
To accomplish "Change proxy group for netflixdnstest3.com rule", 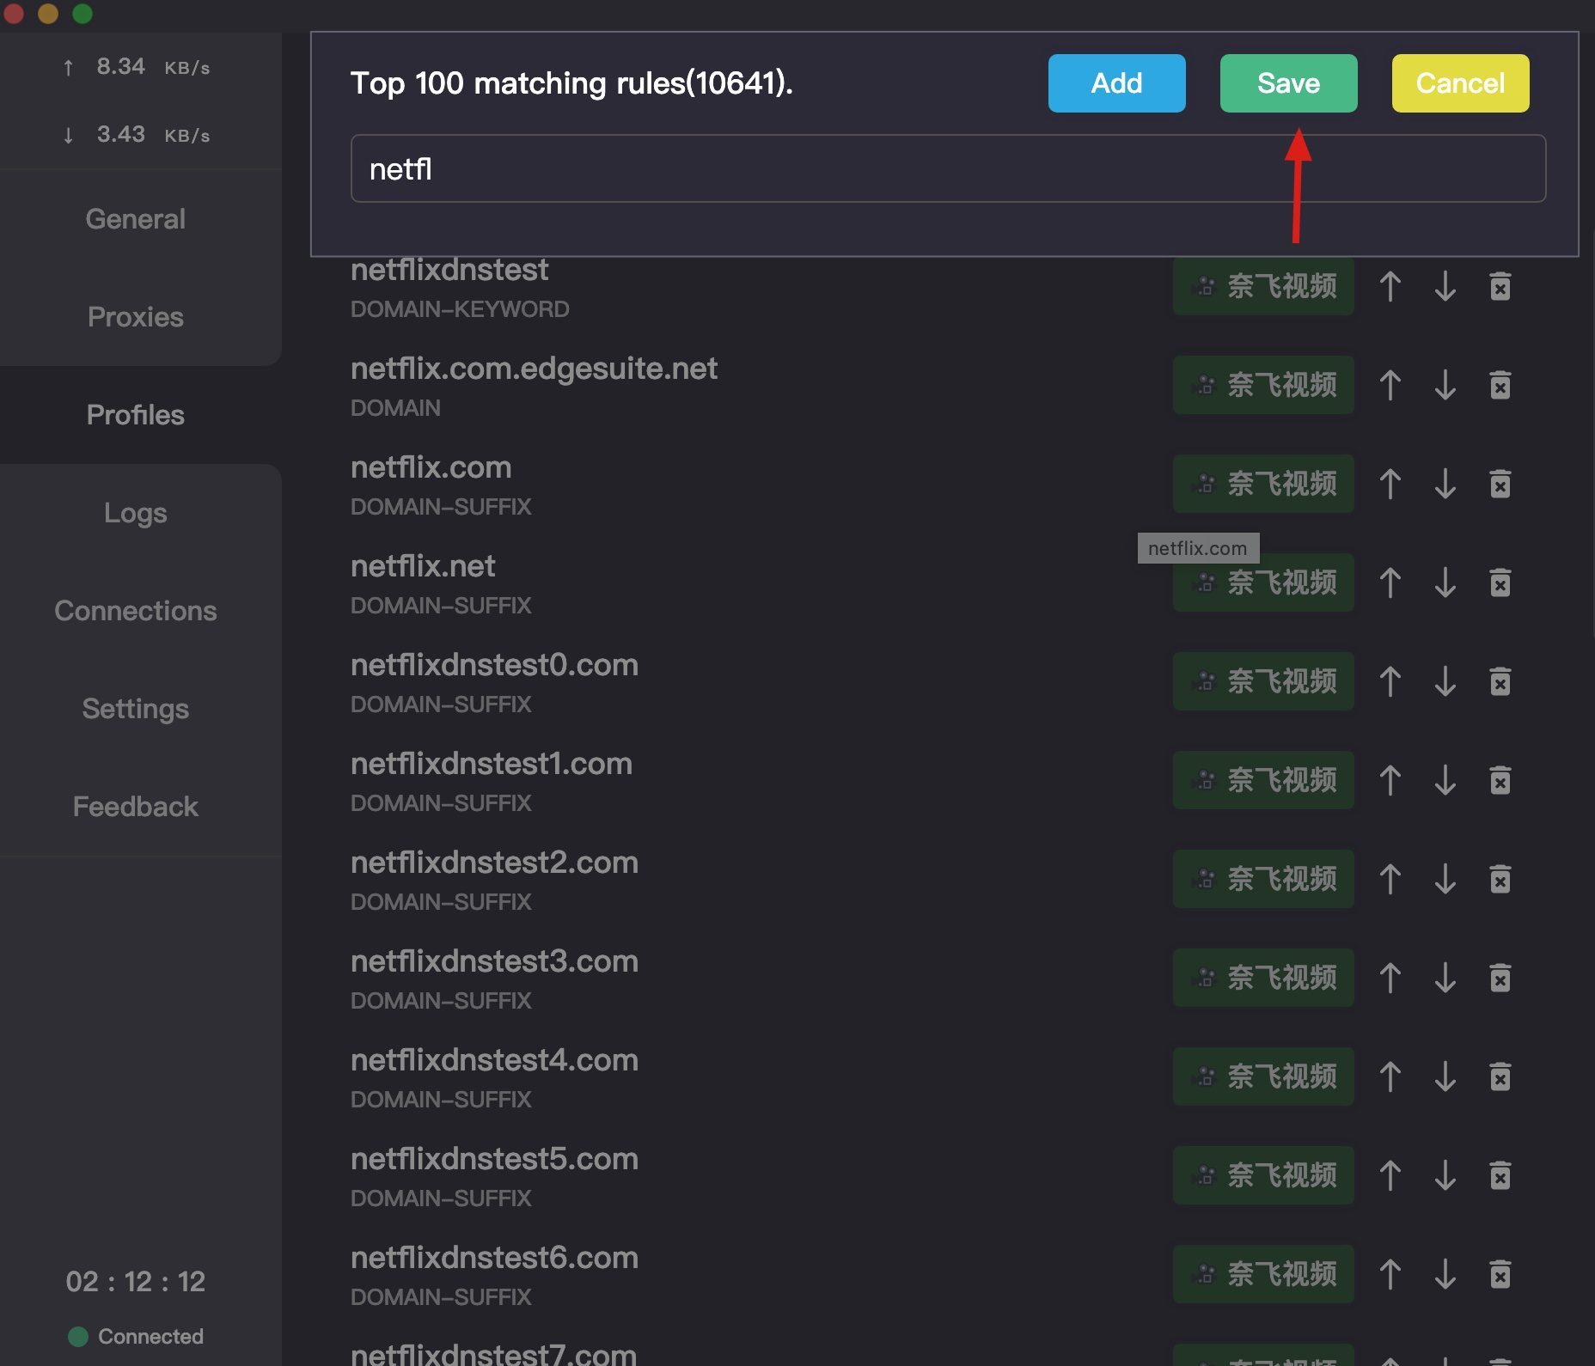I will pos(1263,978).
